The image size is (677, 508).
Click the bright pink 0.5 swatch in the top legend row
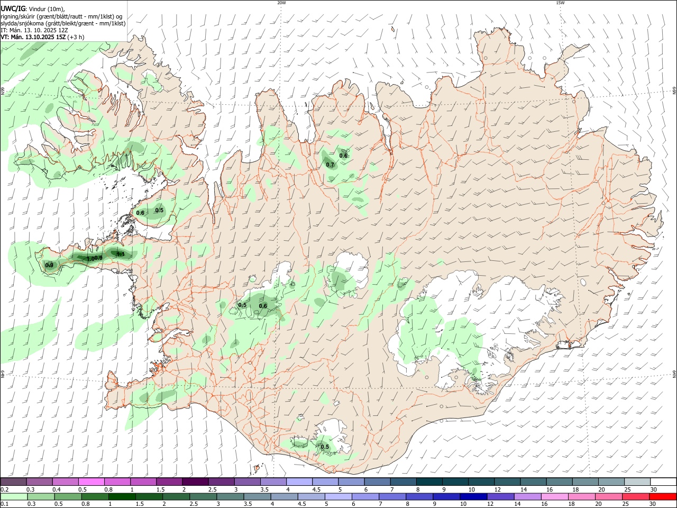point(91,482)
